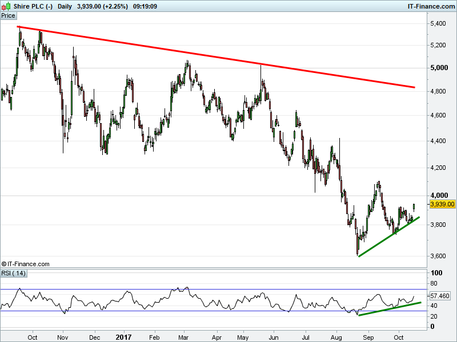This screenshot has width=457, height=342.
Task: Click the 3,939.00 (+2.25%) header price
Action: point(102,6)
